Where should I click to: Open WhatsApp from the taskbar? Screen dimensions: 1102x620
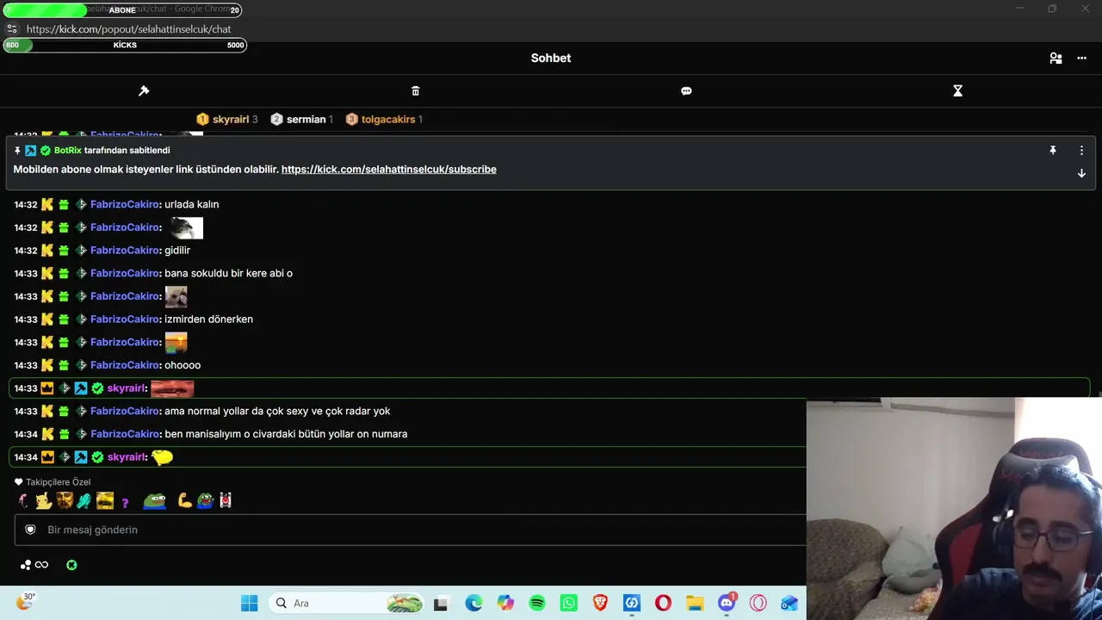point(568,604)
